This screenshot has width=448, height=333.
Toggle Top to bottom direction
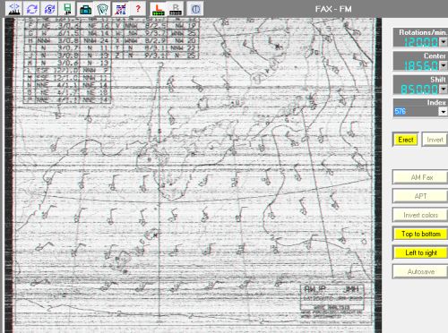pyautogui.click(x=420, y=234)
